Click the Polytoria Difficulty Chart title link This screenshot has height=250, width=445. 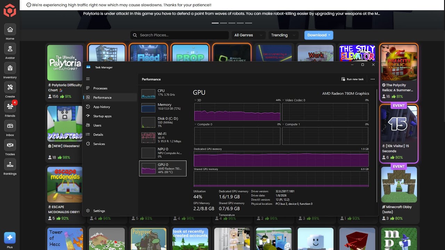(65, 87)
